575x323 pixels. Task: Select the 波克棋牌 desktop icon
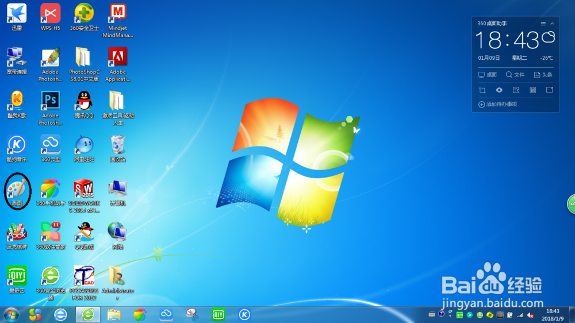point(17,236)
